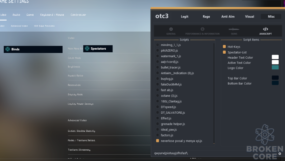This screenshot has height=161, width=285.
Task: Enable Antiaim_Indication (8).js checkbox
Action: (x=157, y=73)
